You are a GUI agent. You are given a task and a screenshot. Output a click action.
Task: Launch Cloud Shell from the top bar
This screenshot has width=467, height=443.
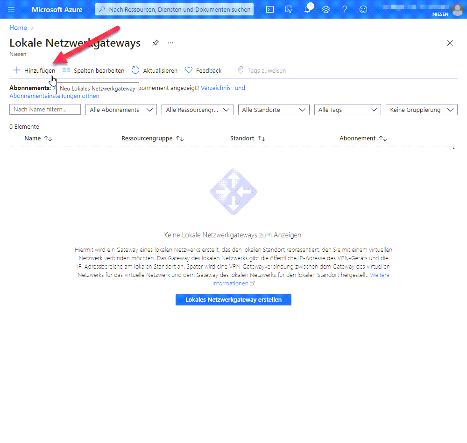270,9
